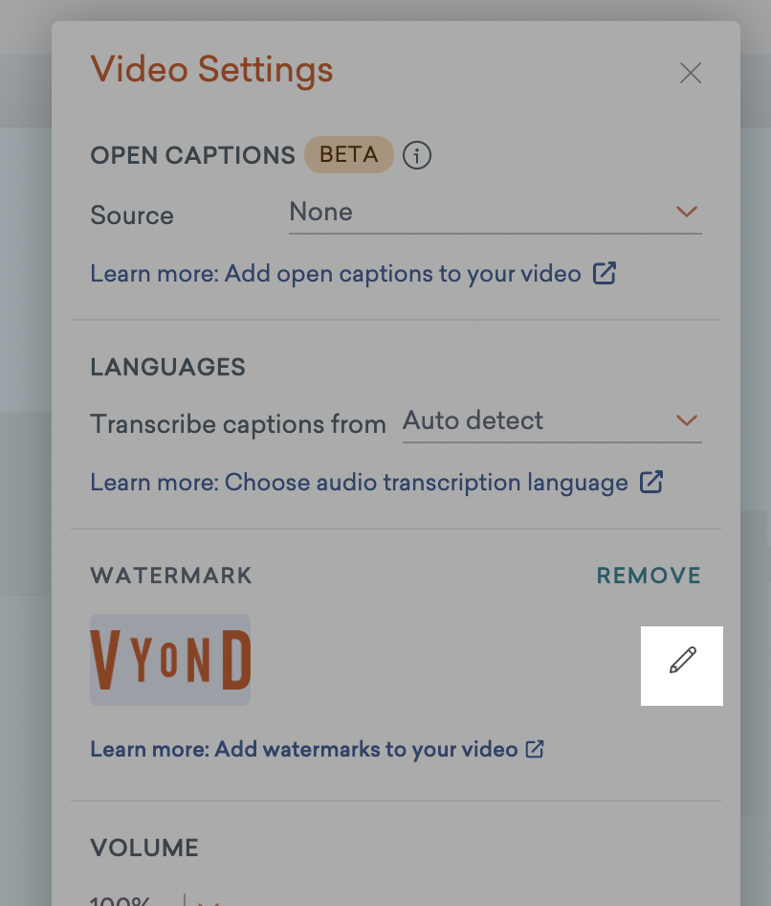Click chevron of Transcribe captions dropdown
This screenshot has height=906, width=771.
(687, 420)
